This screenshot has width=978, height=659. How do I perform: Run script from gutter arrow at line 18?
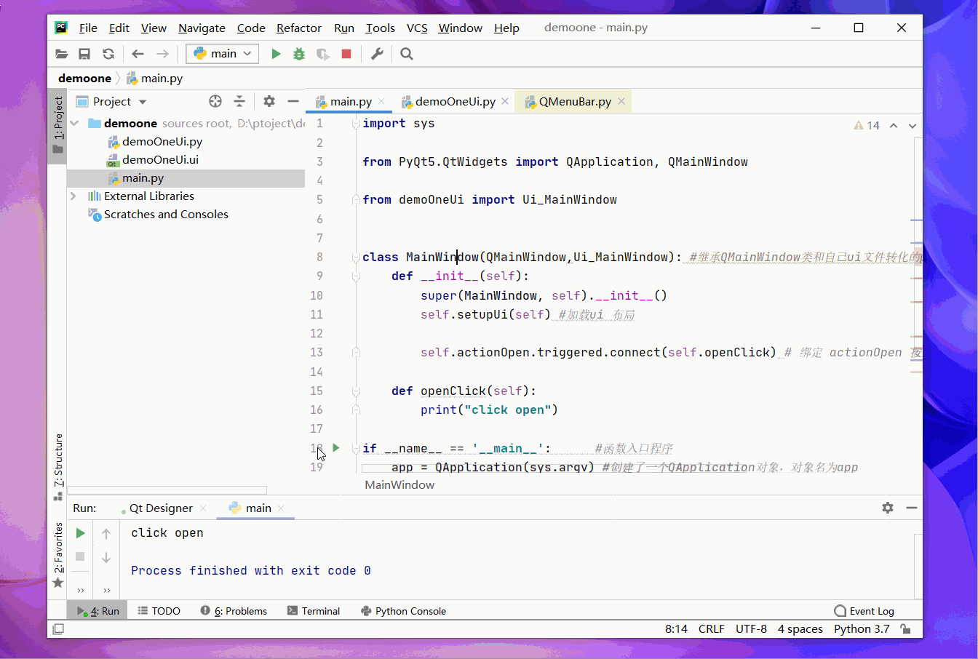(x=336, y=448)
